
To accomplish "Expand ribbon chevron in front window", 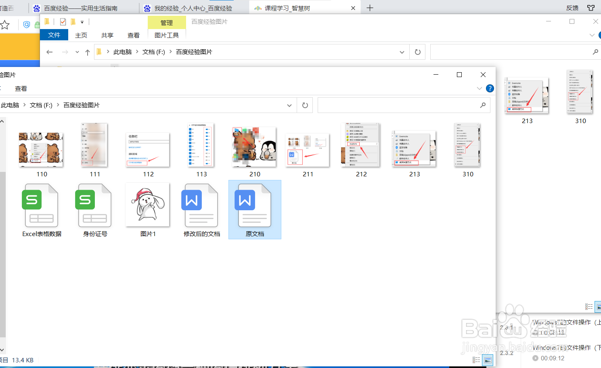I will 479,88.
